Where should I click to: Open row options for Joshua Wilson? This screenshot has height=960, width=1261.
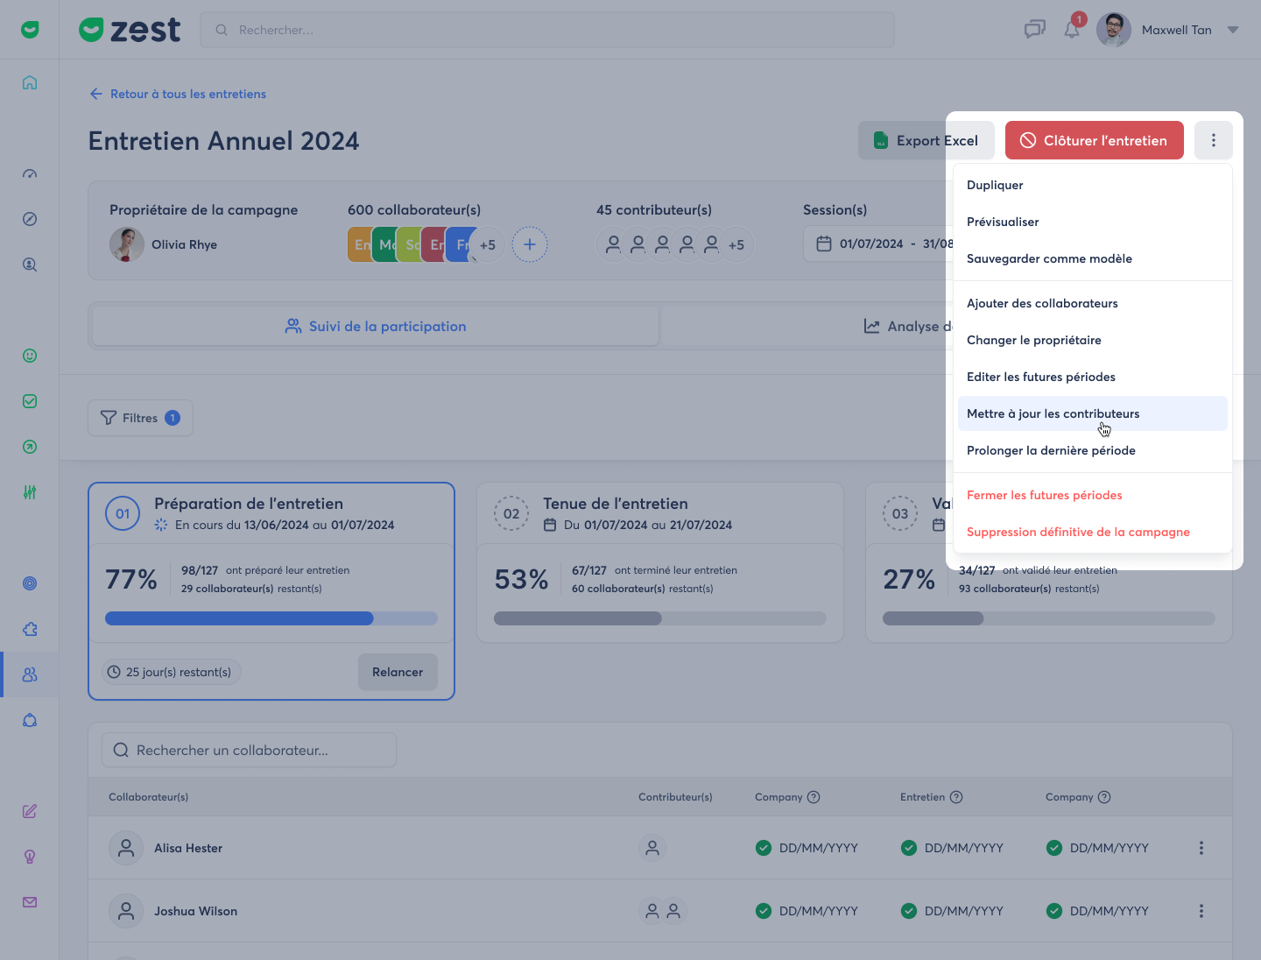click(1201, 911)
